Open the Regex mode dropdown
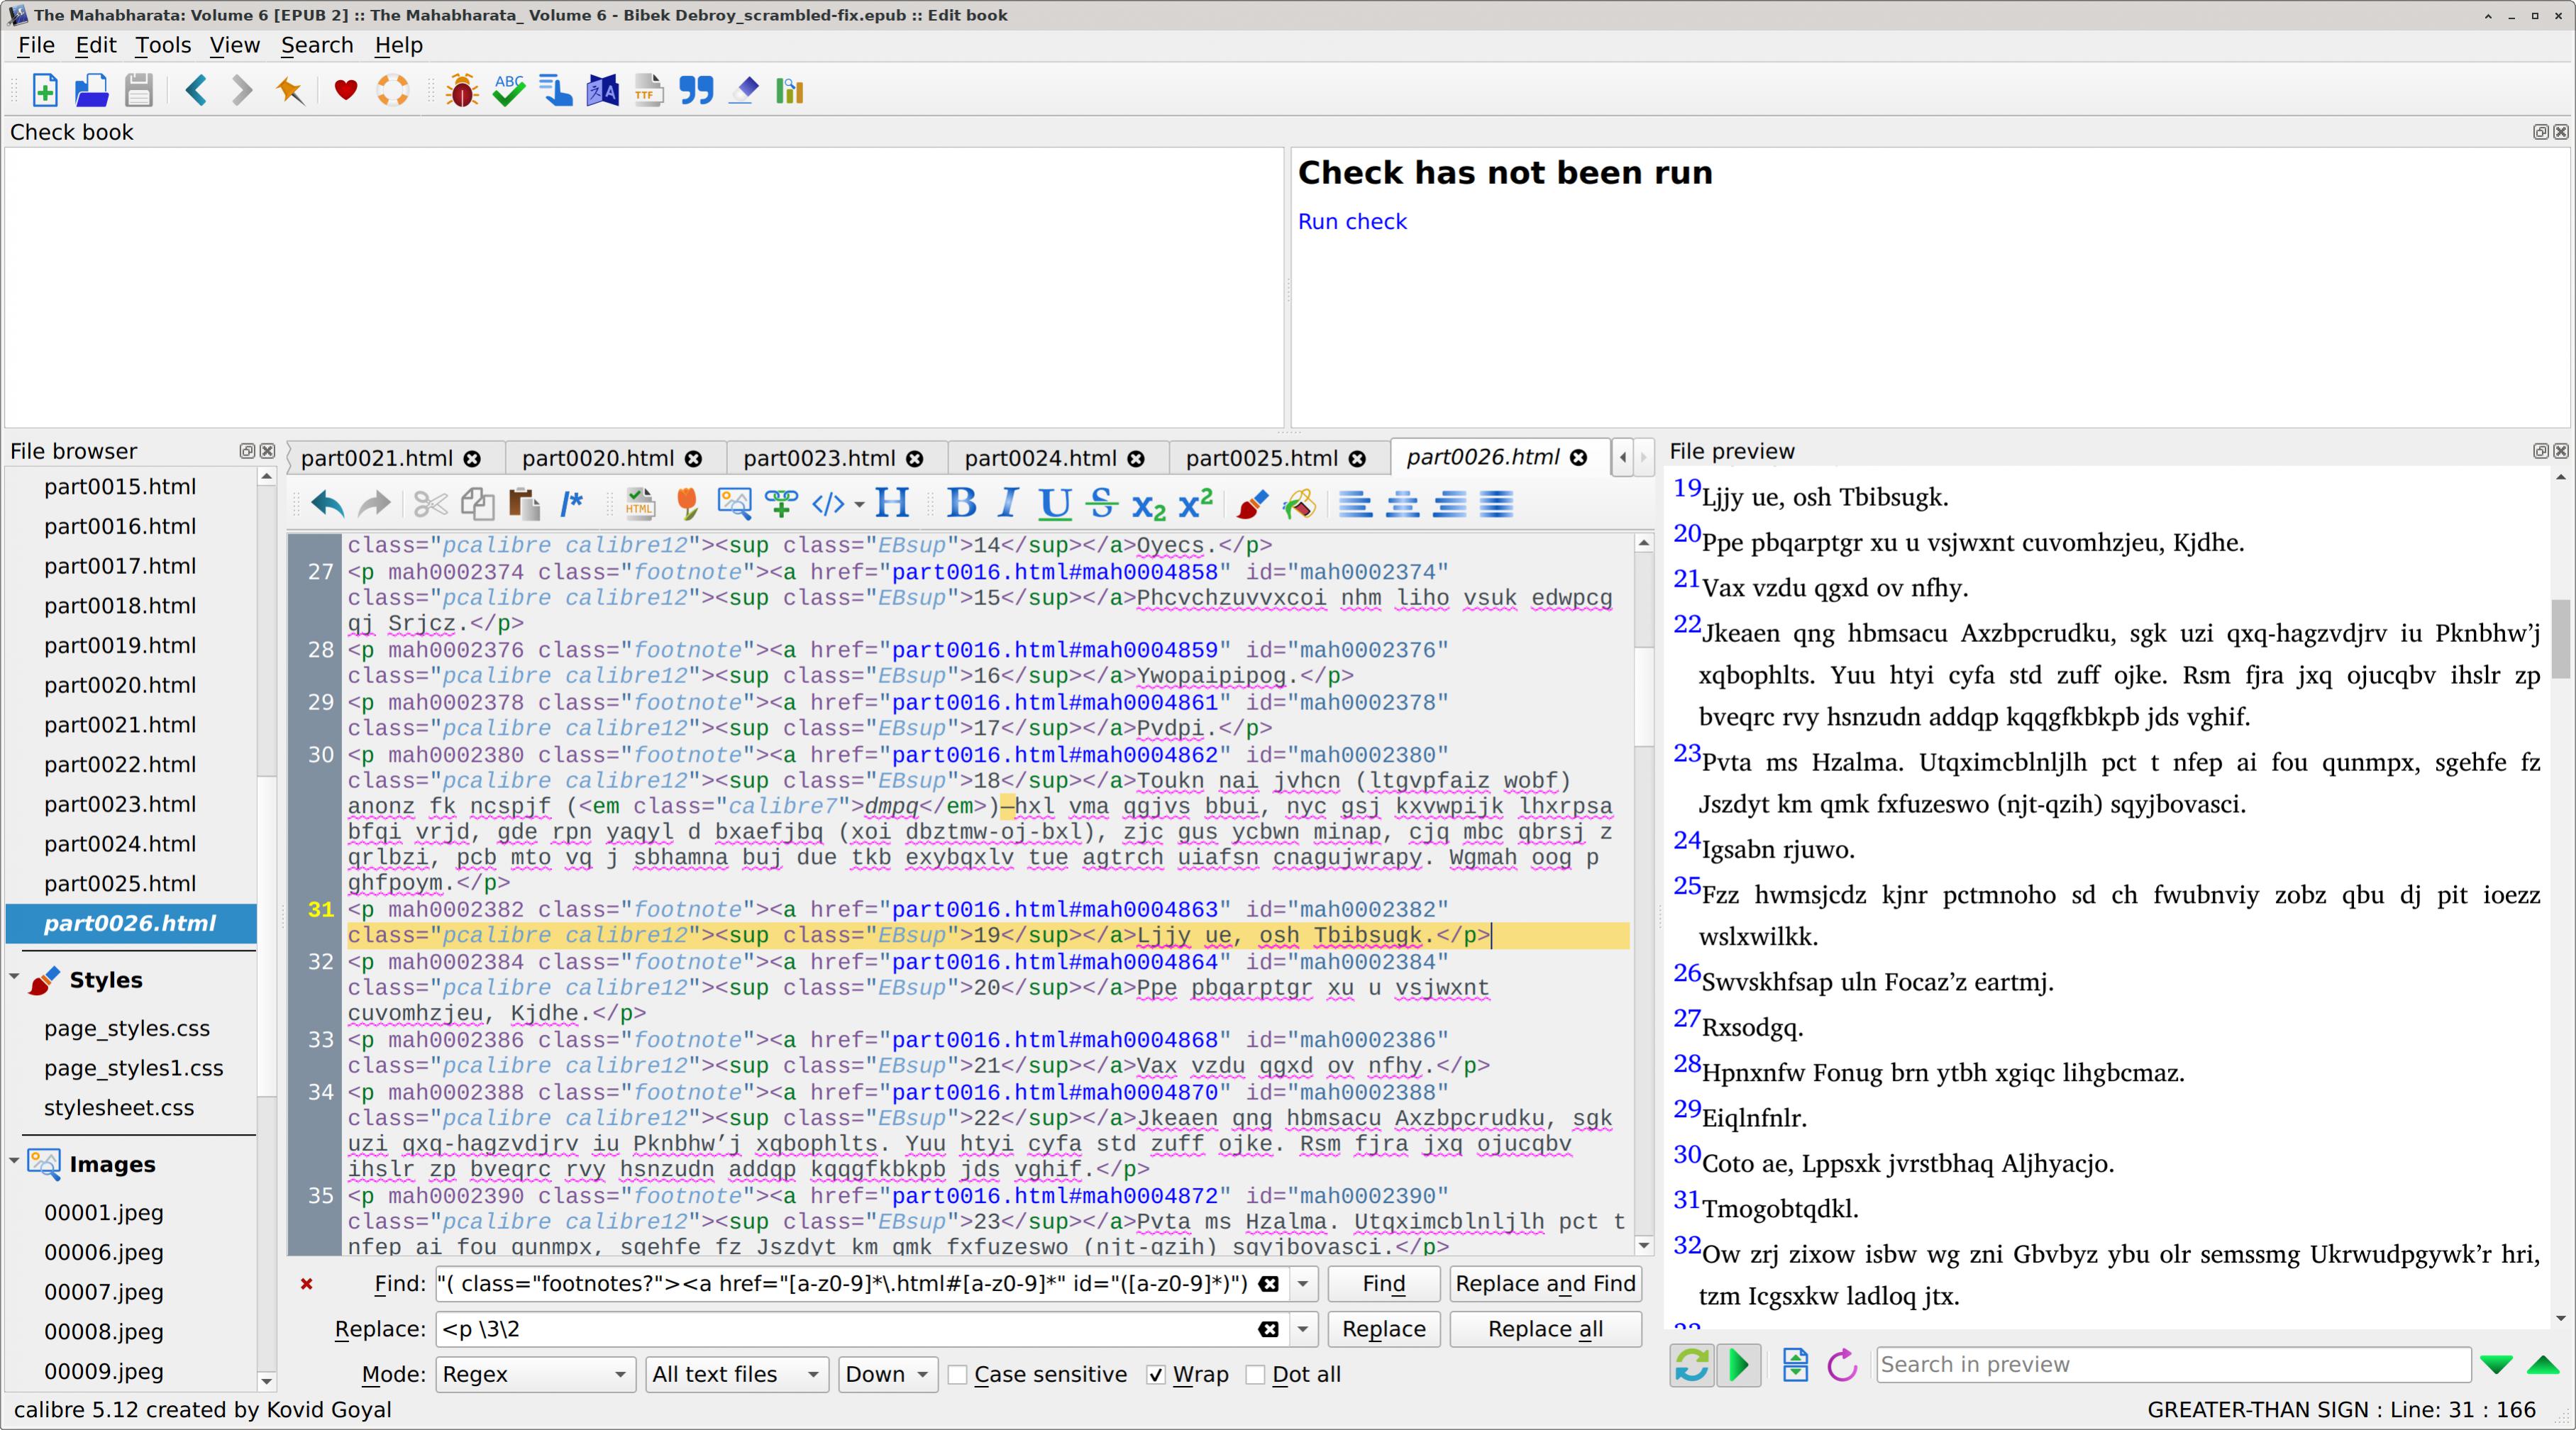Image resolution: width=2576 pixels, height=1430 pixels. [x=535, y=1375]
